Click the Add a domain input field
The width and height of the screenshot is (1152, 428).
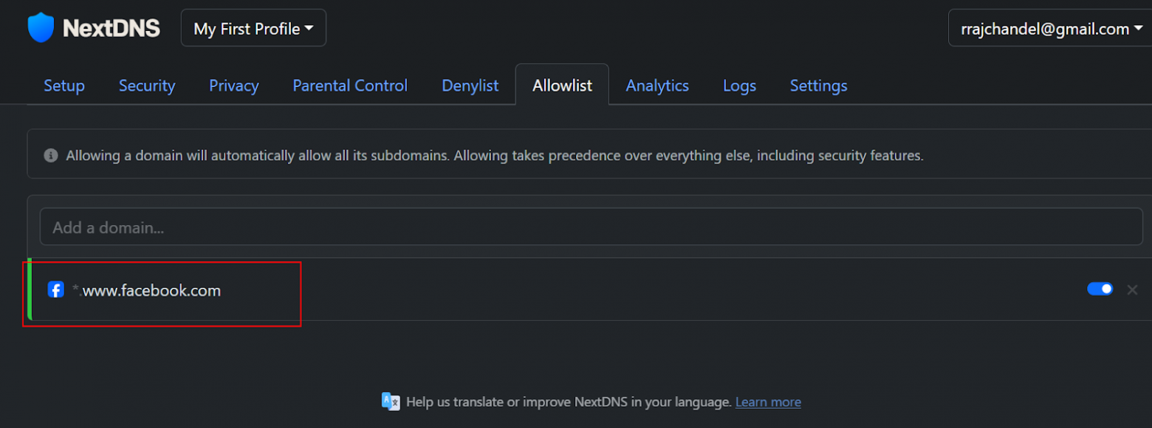pos(295,227)
